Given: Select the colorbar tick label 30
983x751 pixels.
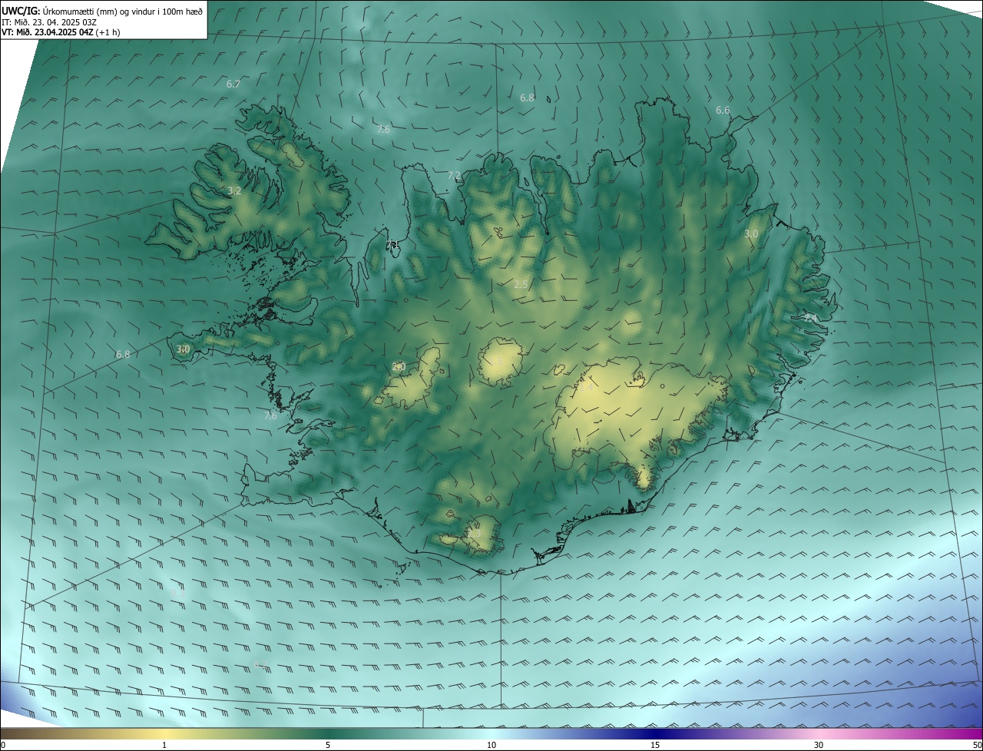Looking at the screenshot, I should (819, 745).
